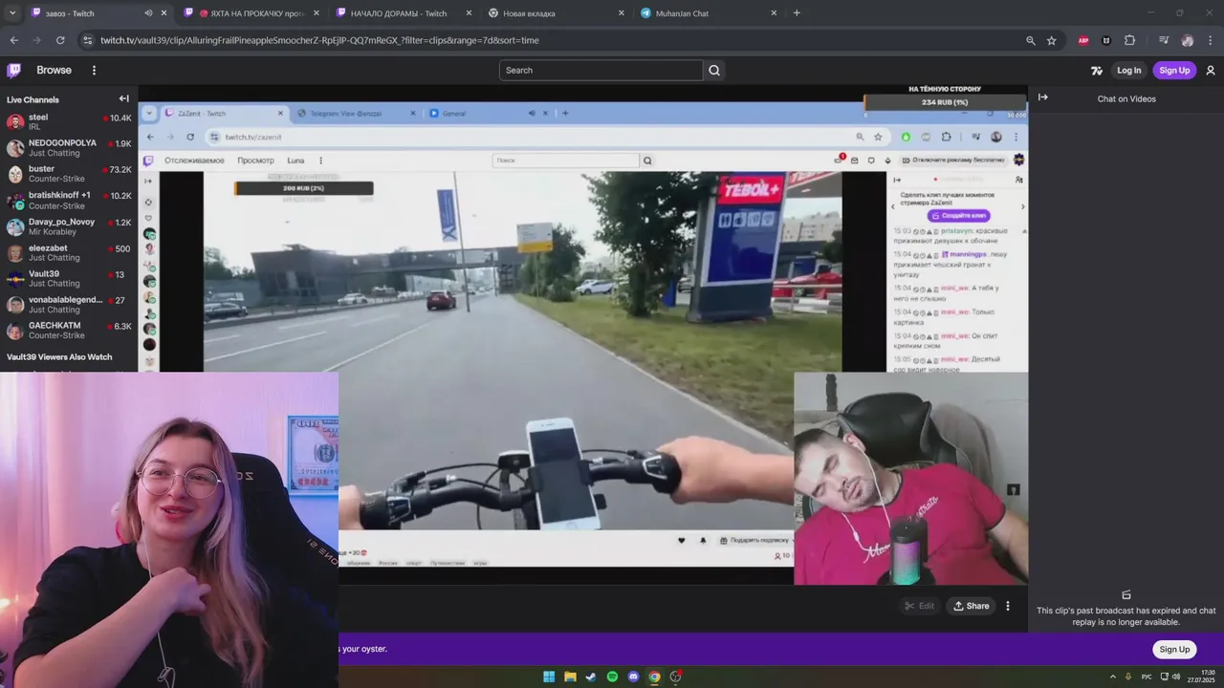Mute the 'завоз - Twitch' tab audio
The width and height of the screenshot is (1224, 688).
click(148, 13)
